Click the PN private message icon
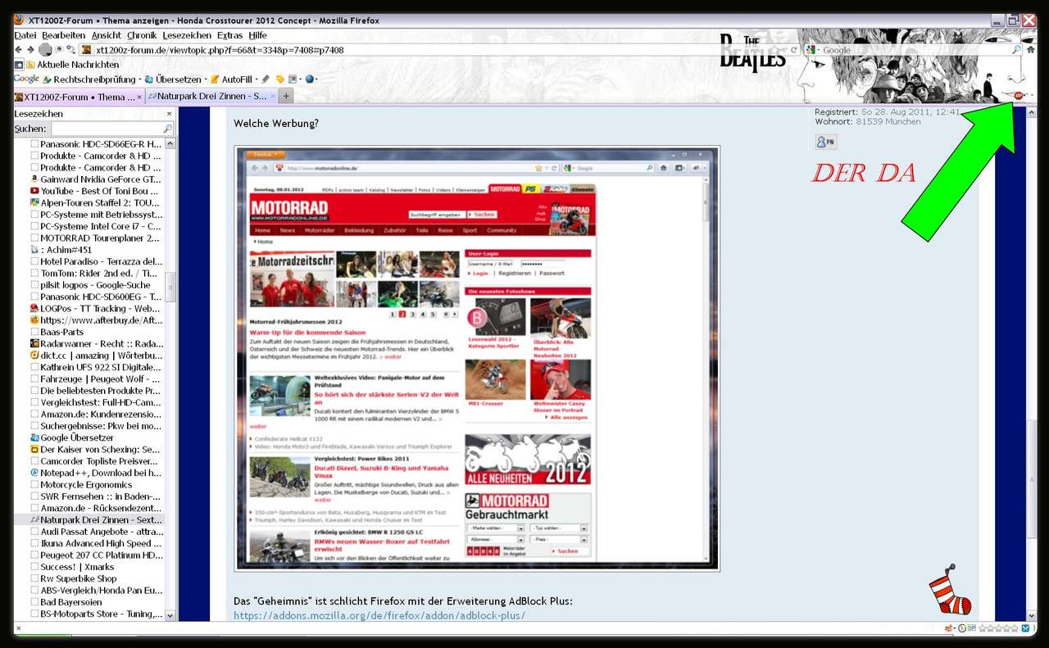1049x648 pixels. pyautogui.click(x=825, y=142)
